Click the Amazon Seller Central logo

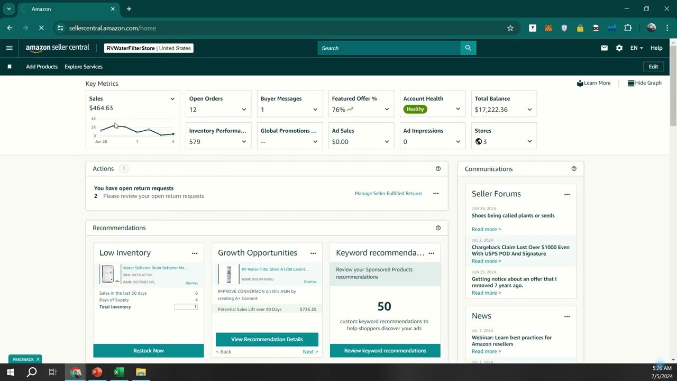pyautogui.click(x=58, y=48)
